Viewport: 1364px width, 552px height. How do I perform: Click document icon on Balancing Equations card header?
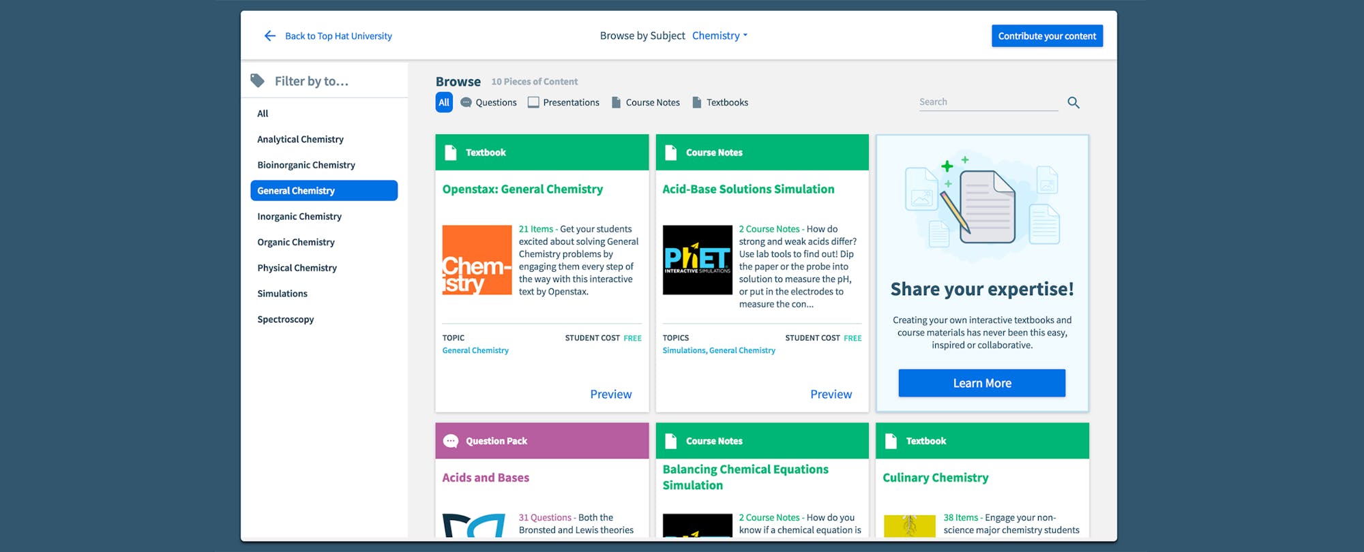pos(670,441)
